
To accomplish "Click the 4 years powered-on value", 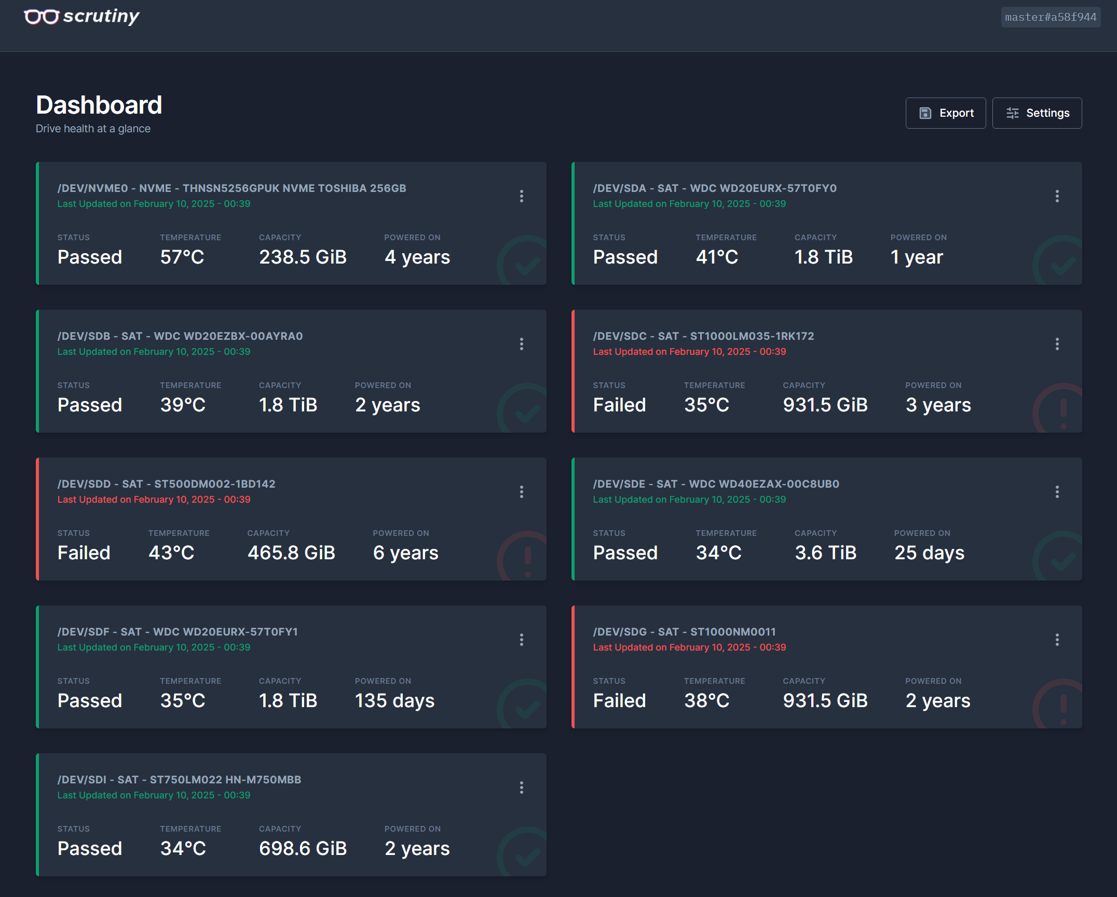I will pos(417,257).
